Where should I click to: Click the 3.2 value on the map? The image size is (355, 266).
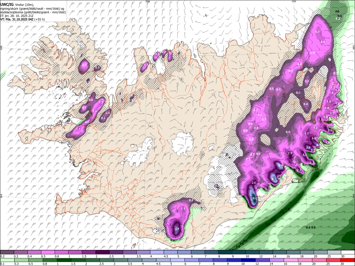(313, 150)
